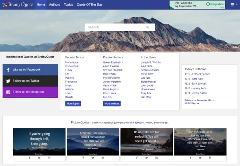Click the search magnifier icon
240x166 pixels.
pyautogui.click(x=148, y=27)
